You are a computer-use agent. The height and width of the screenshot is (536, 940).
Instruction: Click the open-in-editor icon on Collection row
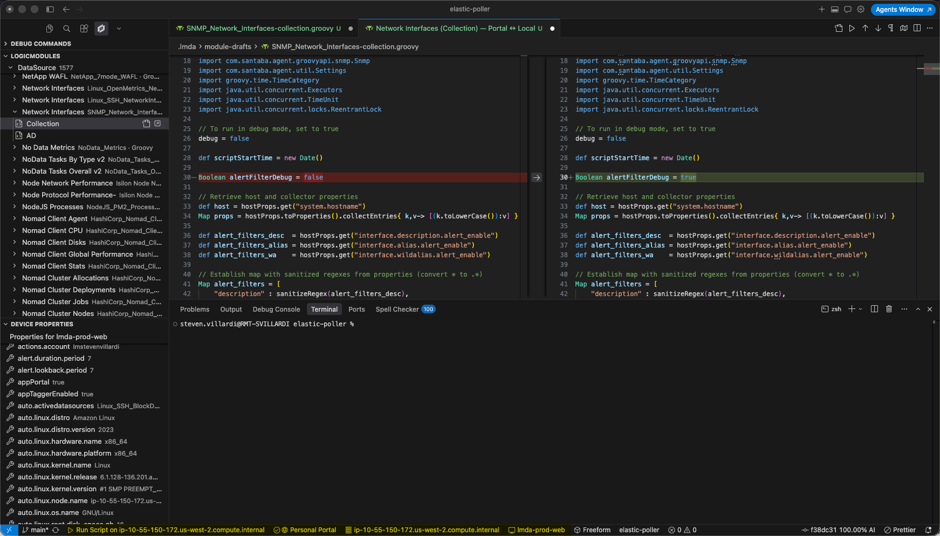tap(157, 124)
